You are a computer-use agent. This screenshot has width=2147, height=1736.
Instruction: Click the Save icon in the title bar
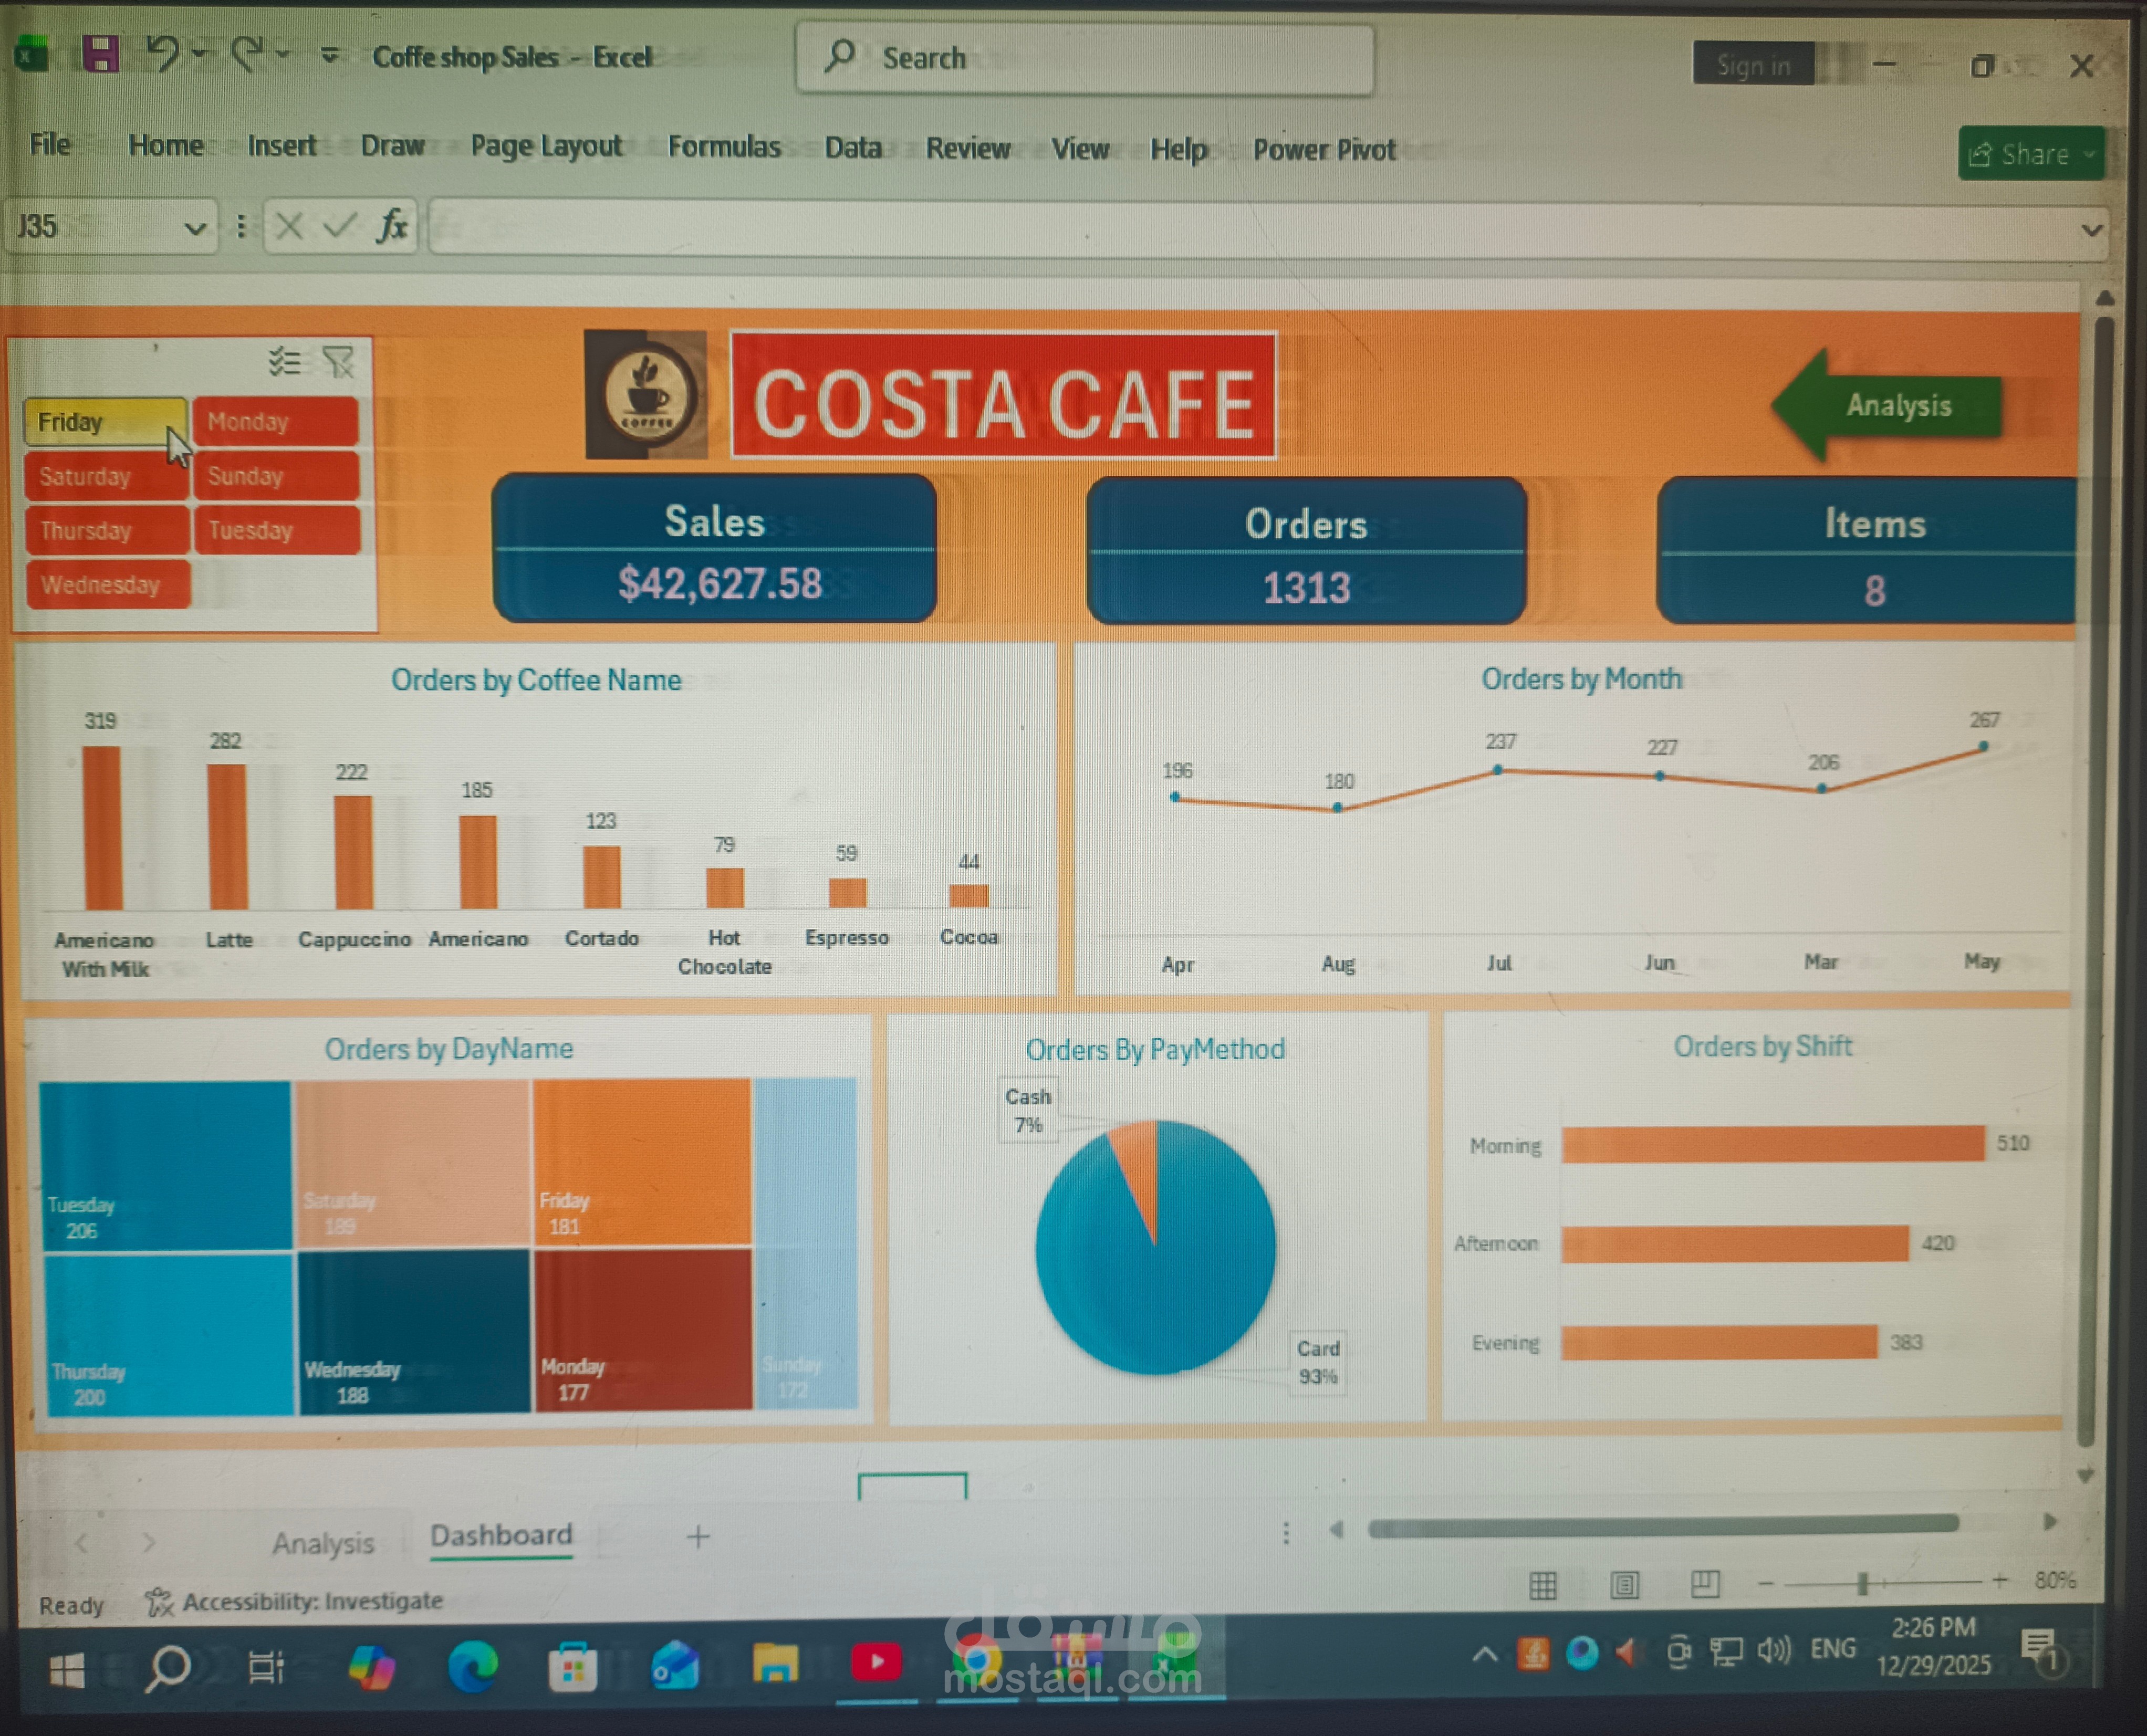100,54
